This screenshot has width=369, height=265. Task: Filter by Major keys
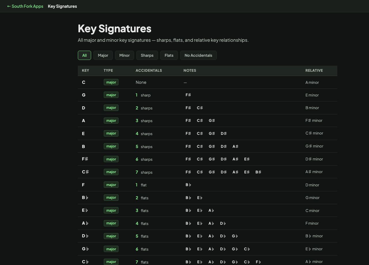point(103,55)
